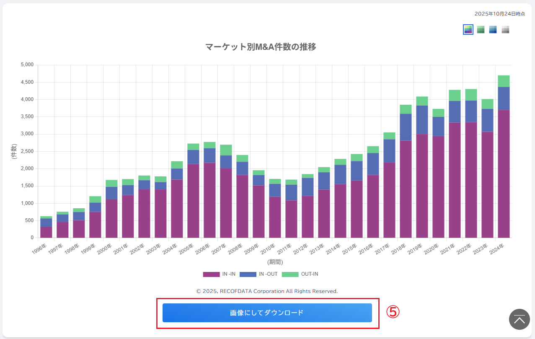Click the green OUT-IN legend color box
This screenshot has width=535, height=339.
[290, 274]
